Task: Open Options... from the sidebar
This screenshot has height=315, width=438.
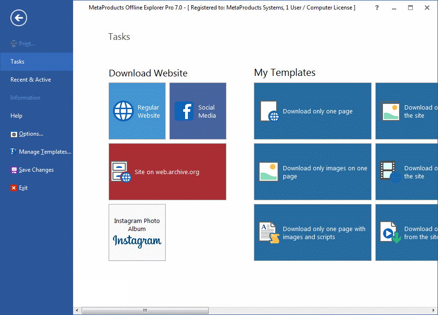Action: (x=31, y=134)
